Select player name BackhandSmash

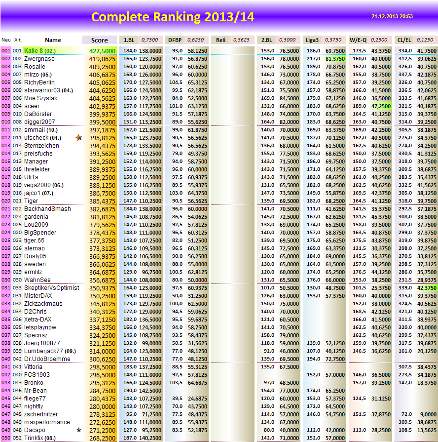click(x=47, y=208)
